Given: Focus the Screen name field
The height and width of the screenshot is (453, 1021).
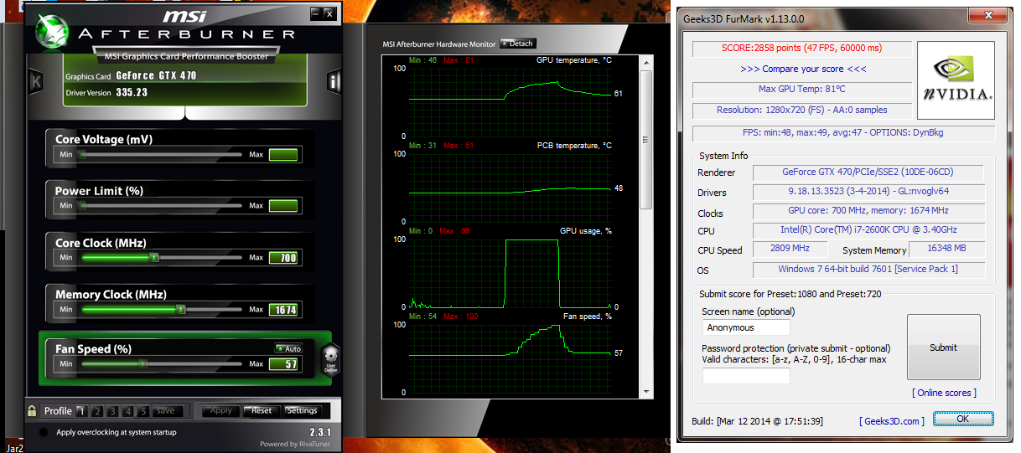Looking at the screenshot, I should point(746,327).
